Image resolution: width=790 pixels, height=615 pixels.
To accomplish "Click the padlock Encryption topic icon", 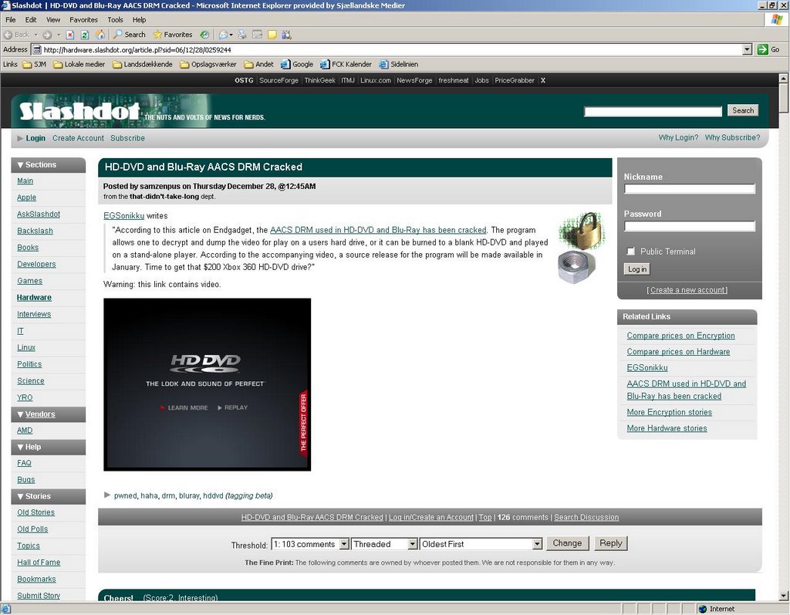I will [582, 231].
